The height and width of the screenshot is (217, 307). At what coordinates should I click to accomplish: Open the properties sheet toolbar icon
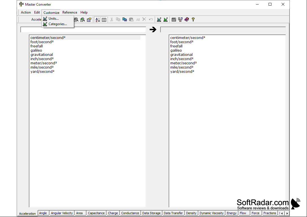click(x=89, y=19)
